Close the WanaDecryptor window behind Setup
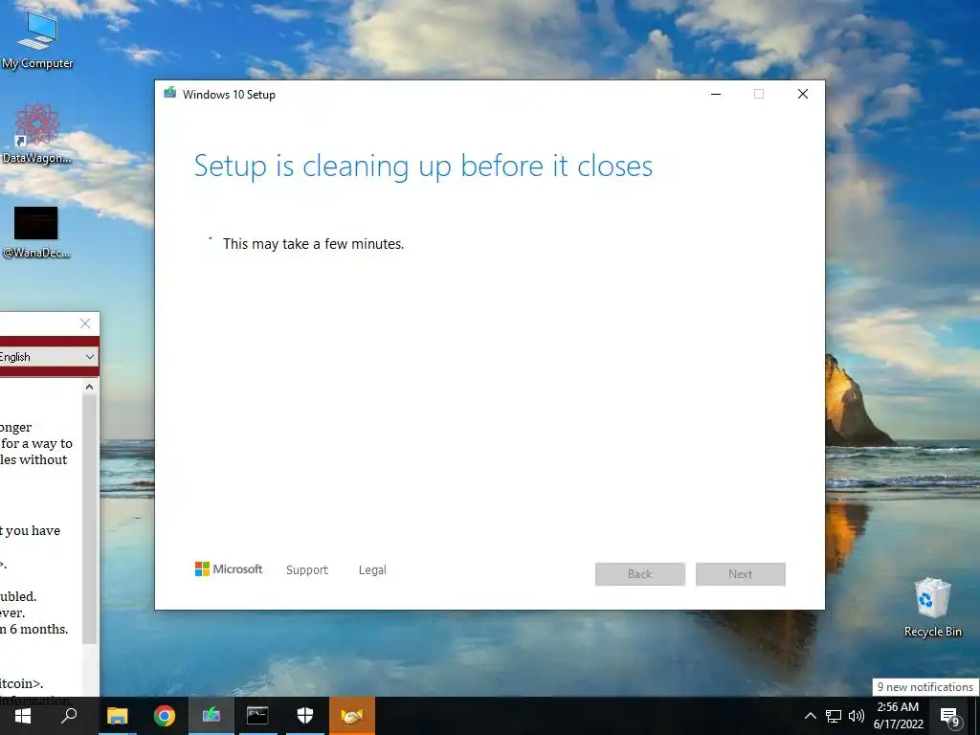The image size is (980, 735). (85, 323)
